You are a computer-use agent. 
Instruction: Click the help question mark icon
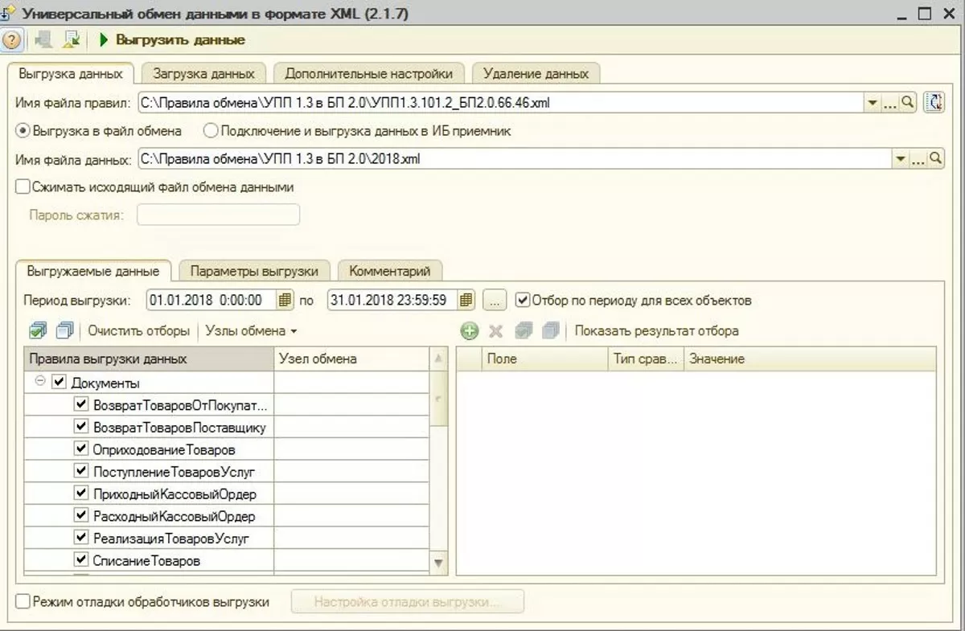(11, 39)
